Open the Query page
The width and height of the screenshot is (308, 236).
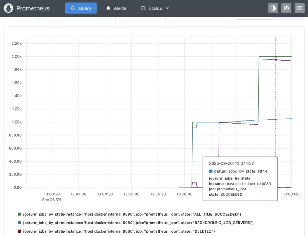coord(81,8)
